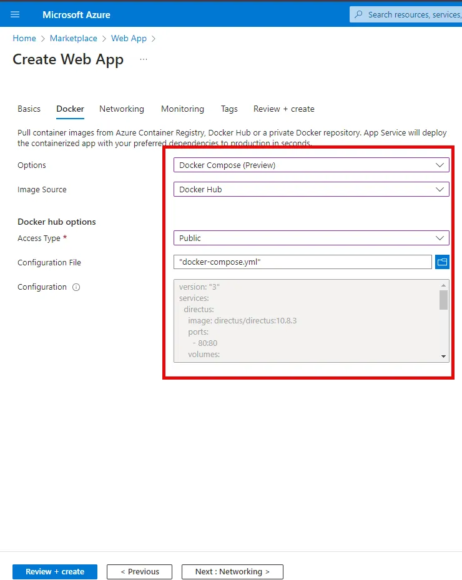Expand the Access Type dropdown
The height and width of the screenshot is (580, 462).
coord(311,238)
